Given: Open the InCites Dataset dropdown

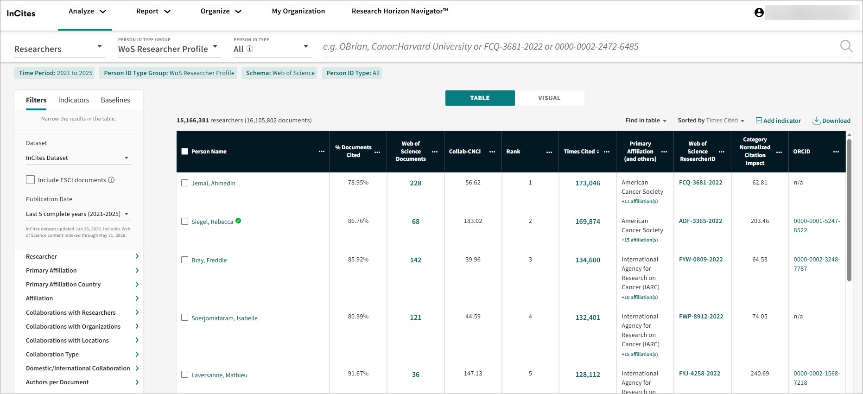Looking at the screenshot, I should 78,158.
